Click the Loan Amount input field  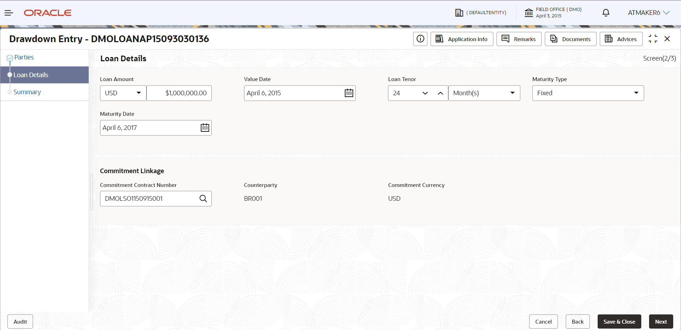coord(179,93)
